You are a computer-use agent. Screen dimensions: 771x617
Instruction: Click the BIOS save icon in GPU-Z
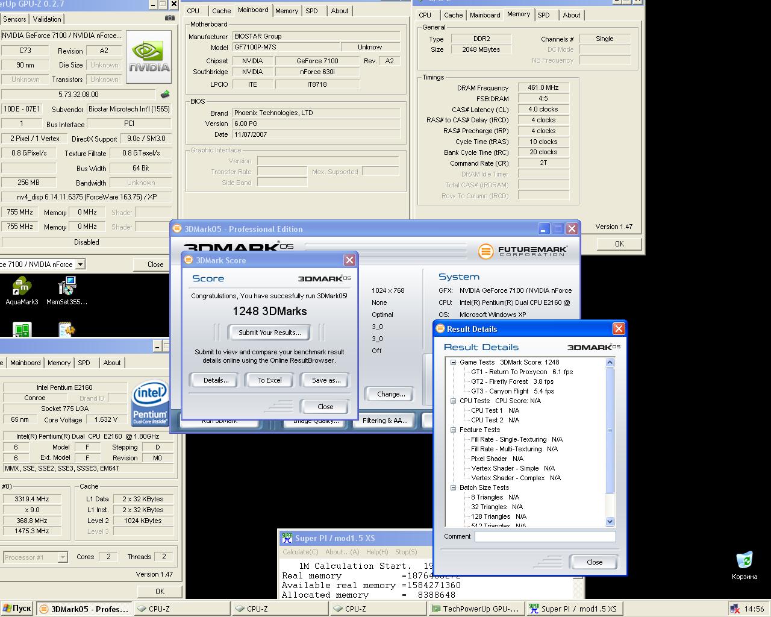tap(164, 95)
